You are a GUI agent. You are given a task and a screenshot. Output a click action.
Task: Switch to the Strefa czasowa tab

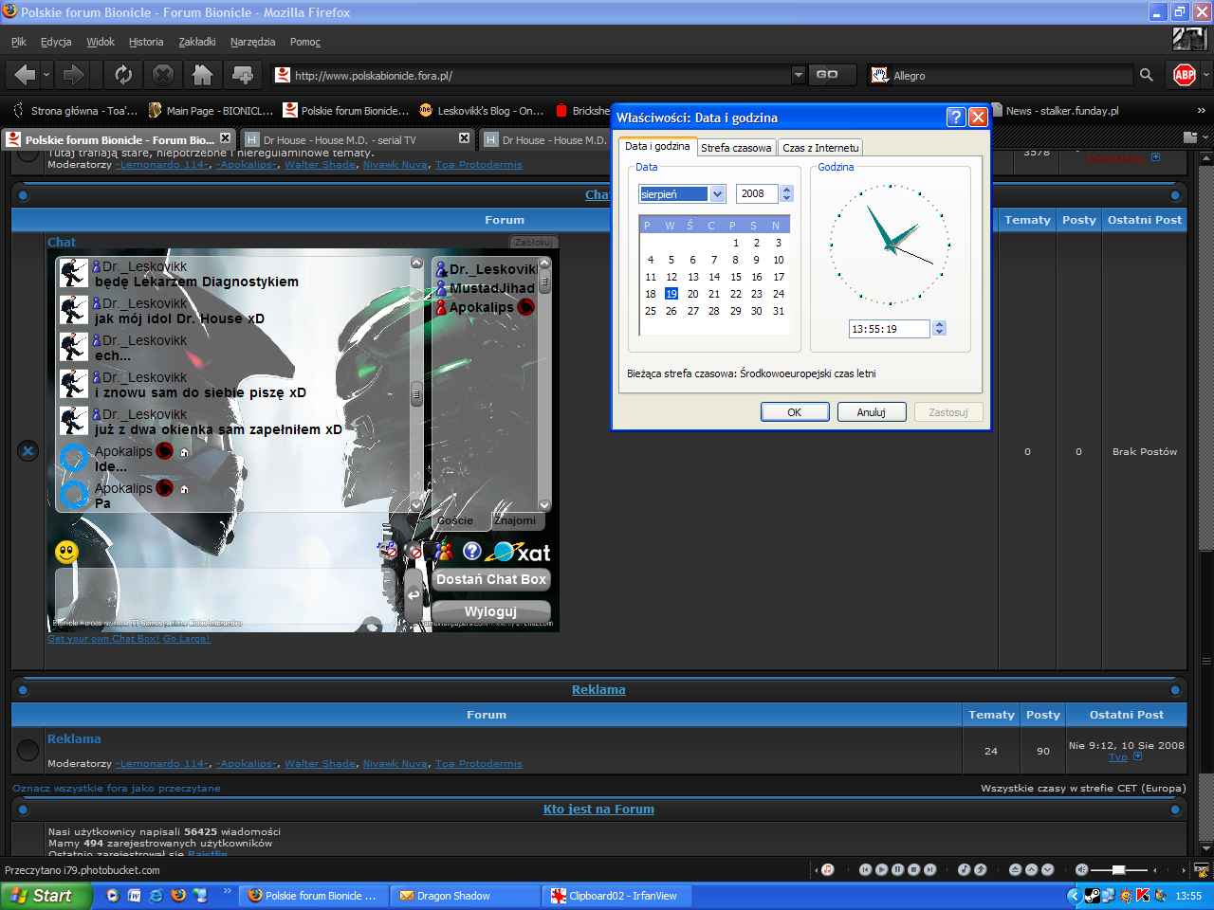point(736,148)
